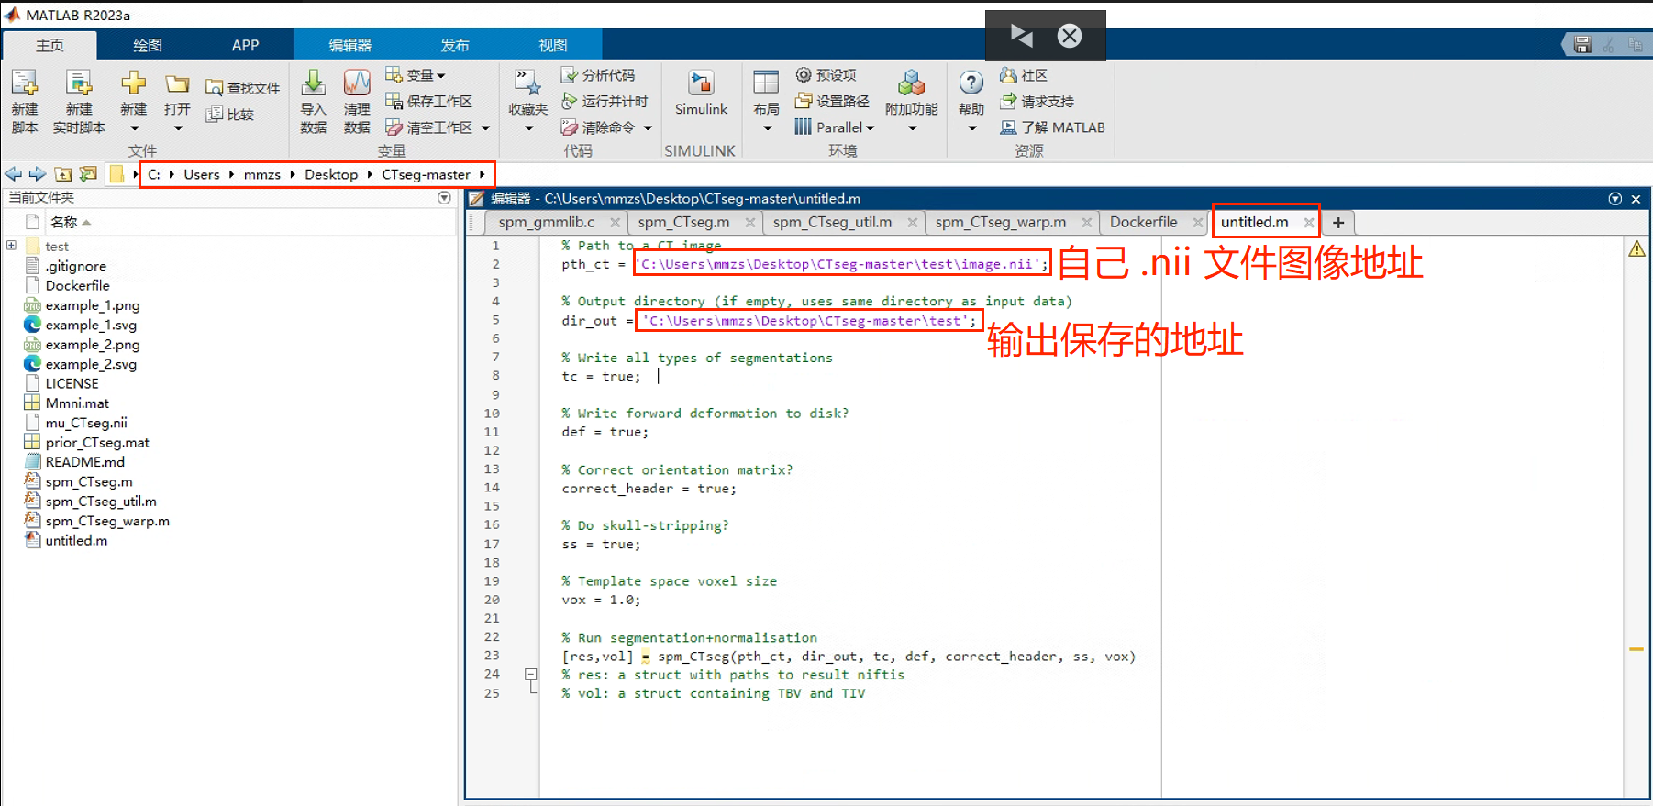Open the 清除命令 dropdown arrow

(648, 128)
